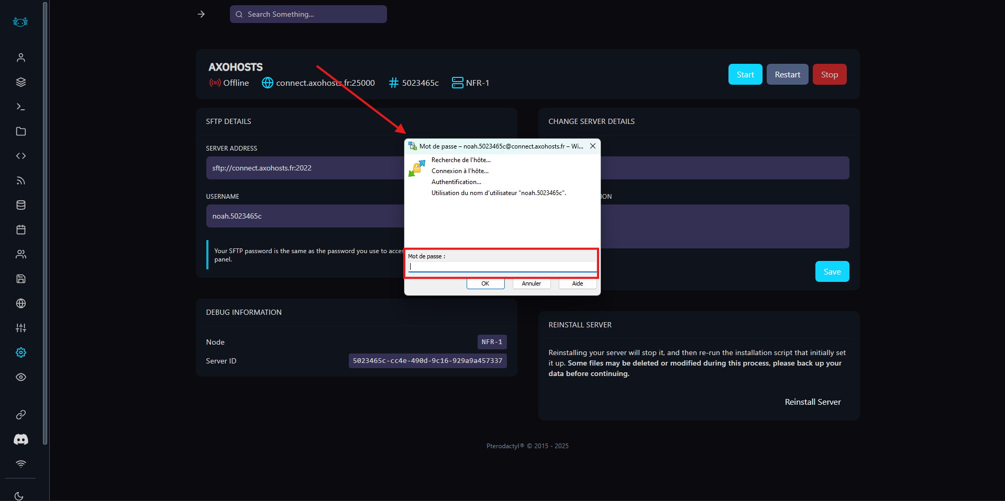This screenshot has height=501, width=1005.
Task: Open the file manager folder icon
Action: click(x=21, y=131)
